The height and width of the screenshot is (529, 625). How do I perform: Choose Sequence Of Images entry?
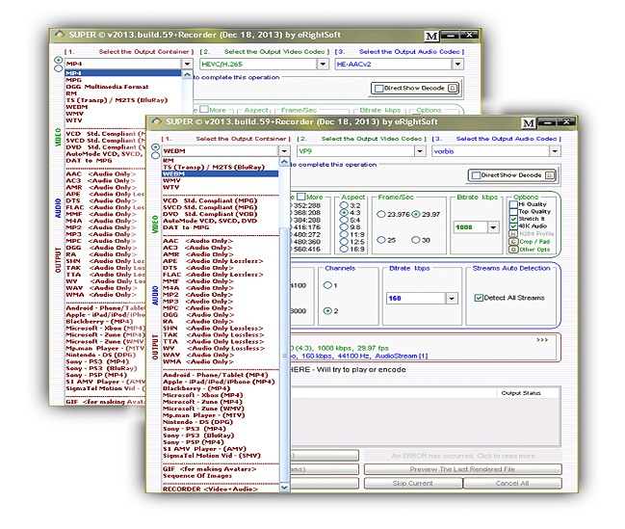click(x=197, y=476)
